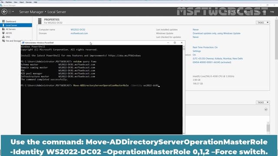278x156 pixels.
Task: Click the On link below Settings
Action: (194, 55)
